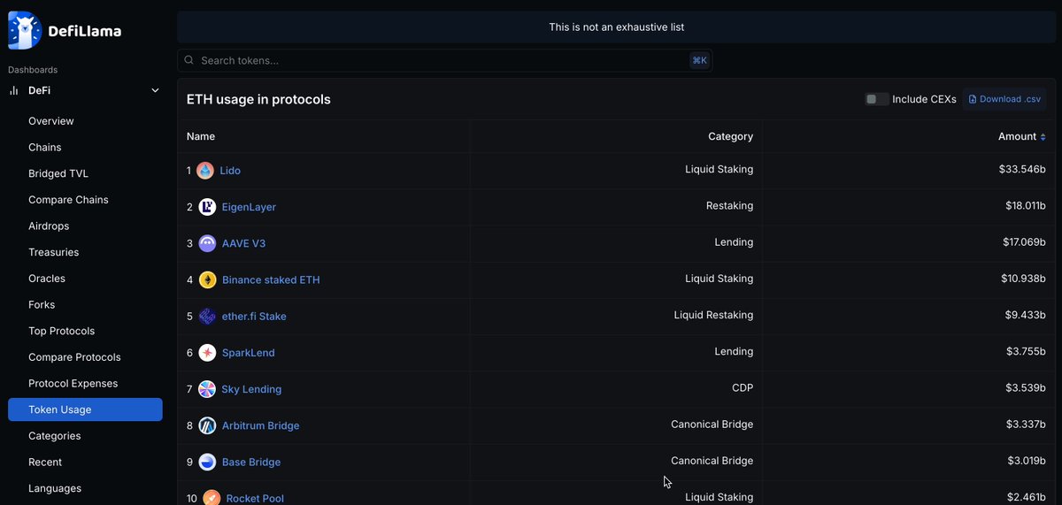Open the Sky Lending link
Image resolution: width=1062 pixels, height=505 pixels.
point(252,389)
